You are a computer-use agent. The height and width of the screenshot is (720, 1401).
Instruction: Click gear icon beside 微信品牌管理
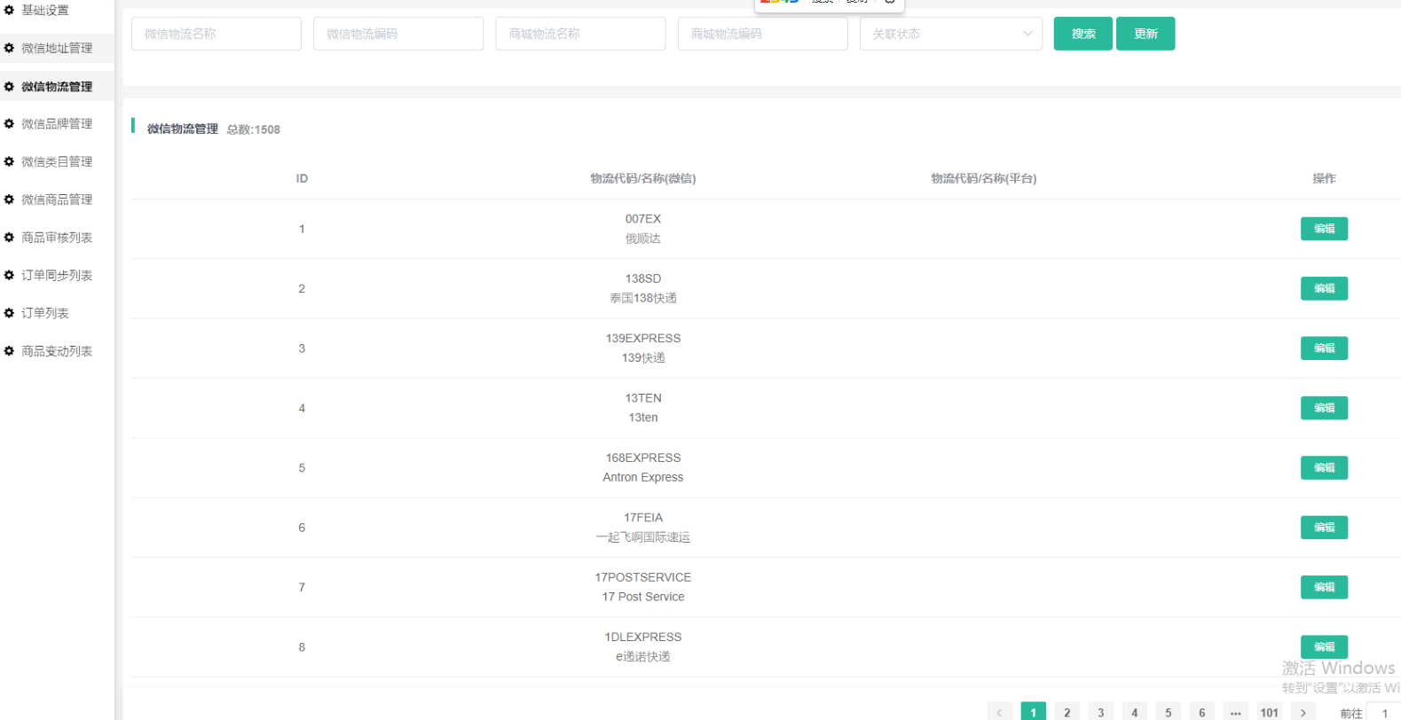(x=9, y=124)
